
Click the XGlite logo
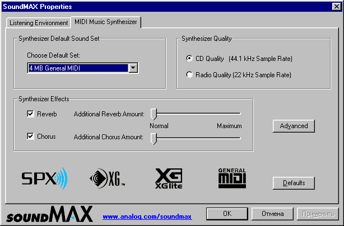[169, 178]
